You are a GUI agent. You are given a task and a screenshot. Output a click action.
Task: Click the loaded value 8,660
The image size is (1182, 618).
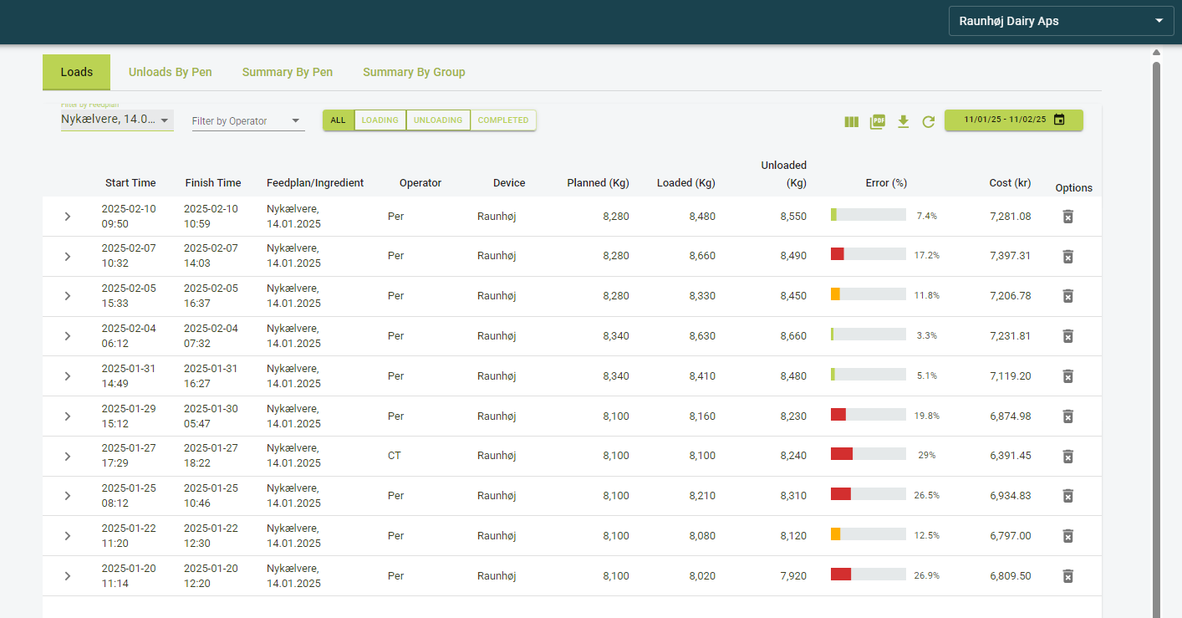[x=702, y=256]
